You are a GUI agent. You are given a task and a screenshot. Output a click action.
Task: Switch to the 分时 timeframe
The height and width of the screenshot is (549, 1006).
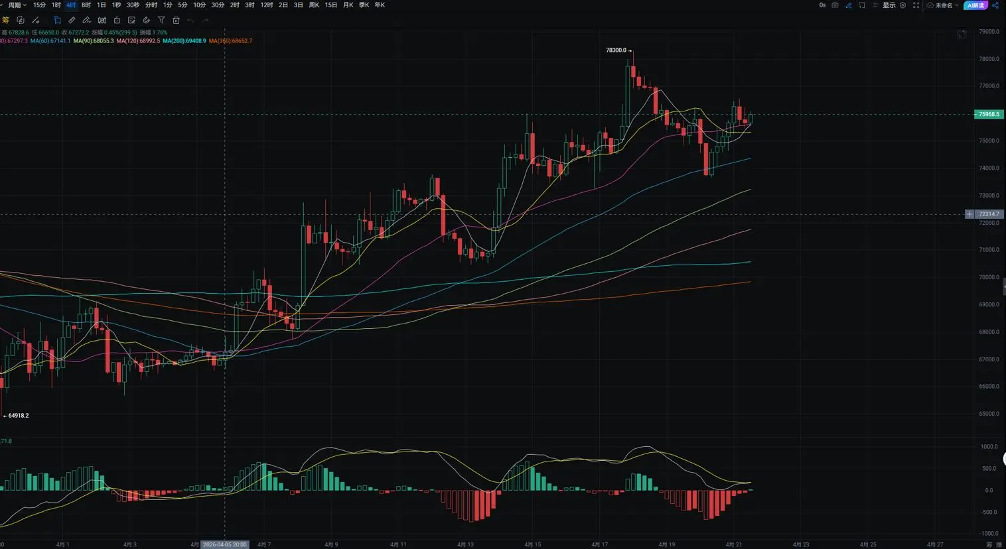(151, 5)
